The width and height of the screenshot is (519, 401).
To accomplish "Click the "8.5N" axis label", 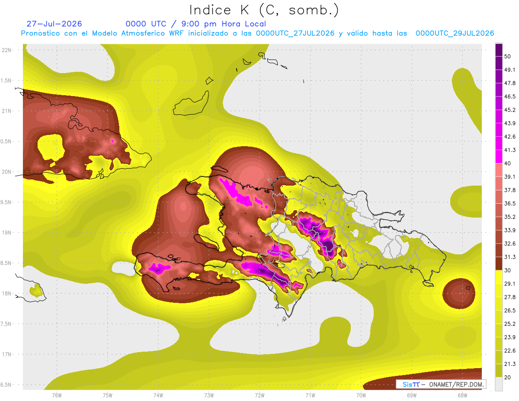I will tap(6, 263).
